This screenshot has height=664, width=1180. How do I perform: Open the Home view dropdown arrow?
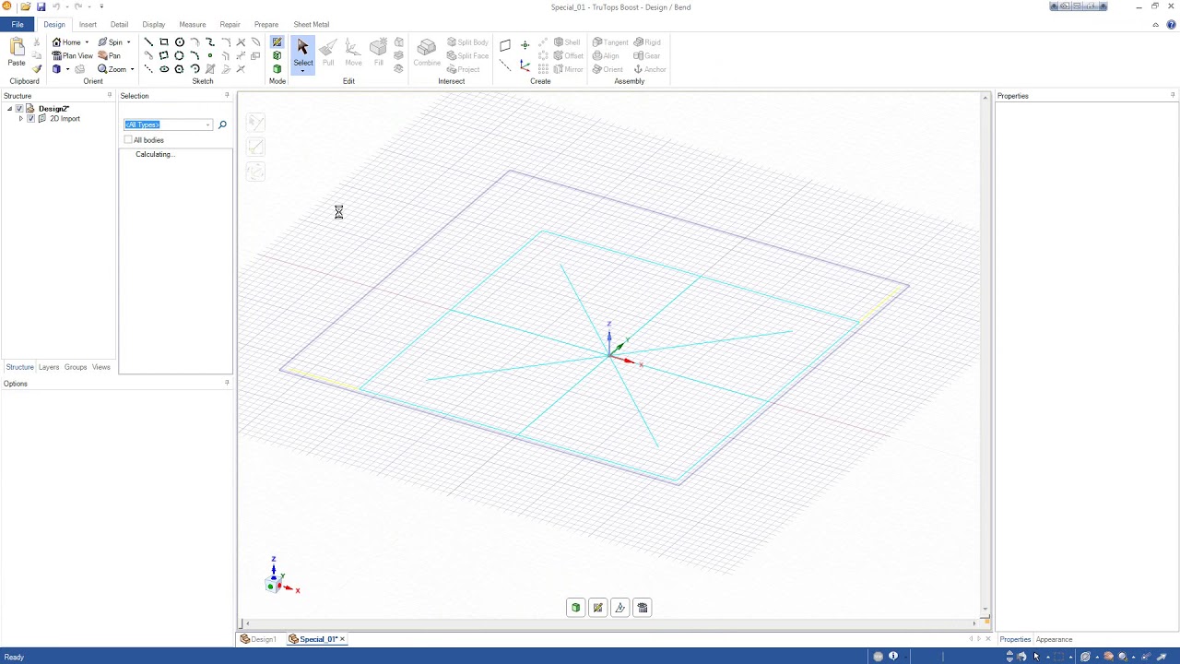click(87, 42)
